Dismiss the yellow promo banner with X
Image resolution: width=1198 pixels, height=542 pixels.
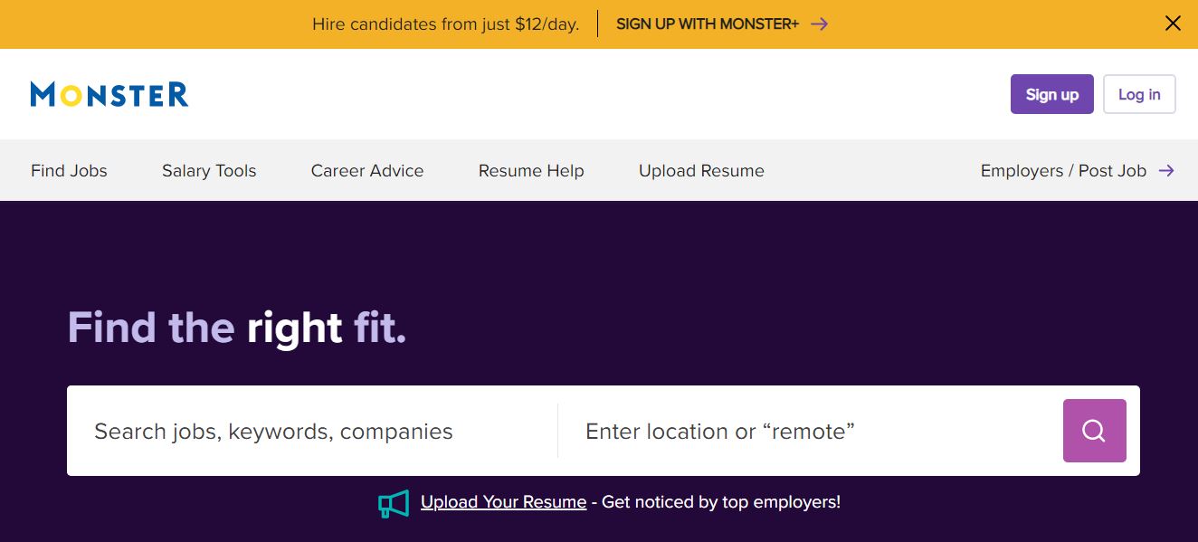pos(1173,24)
